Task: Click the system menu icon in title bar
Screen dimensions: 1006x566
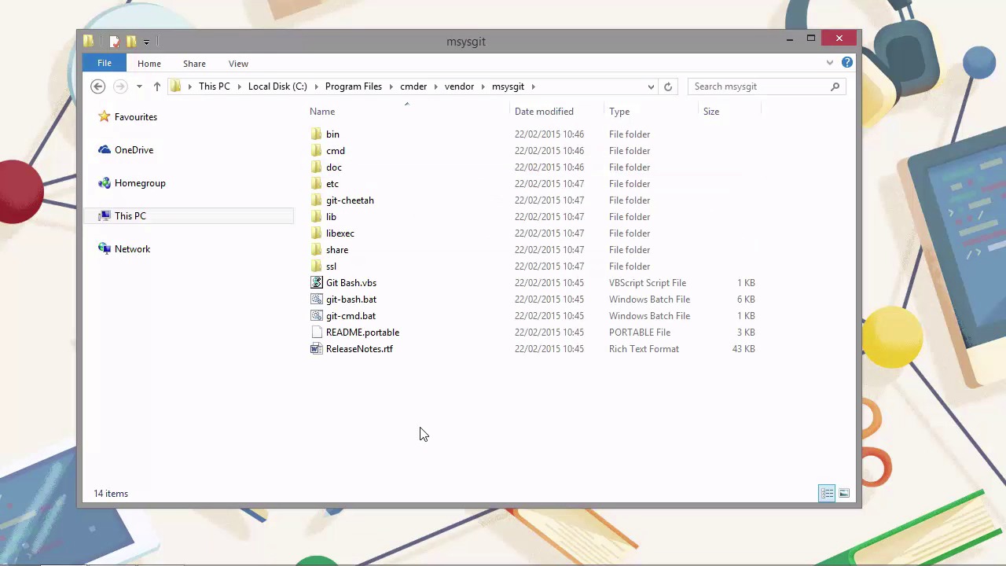Action: tap(88, 42)
